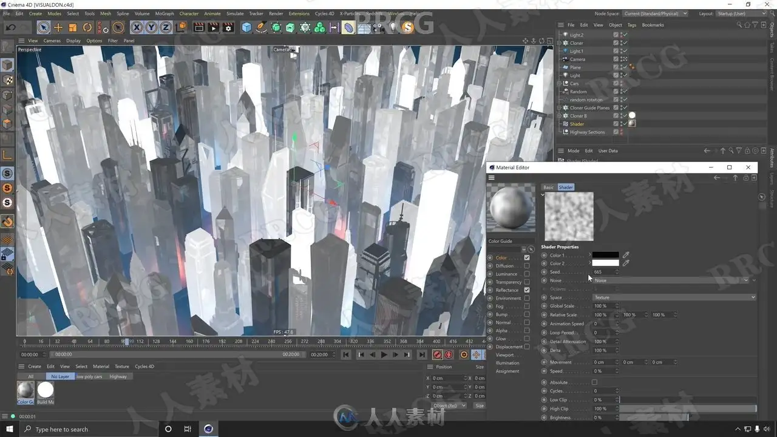The image size is (777, 437).
Task: Enable the Transparency channel checkbox
Action: pos(526,282)
